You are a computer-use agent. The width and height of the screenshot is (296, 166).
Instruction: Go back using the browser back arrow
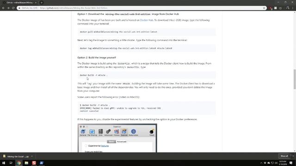tap(3, 8)
